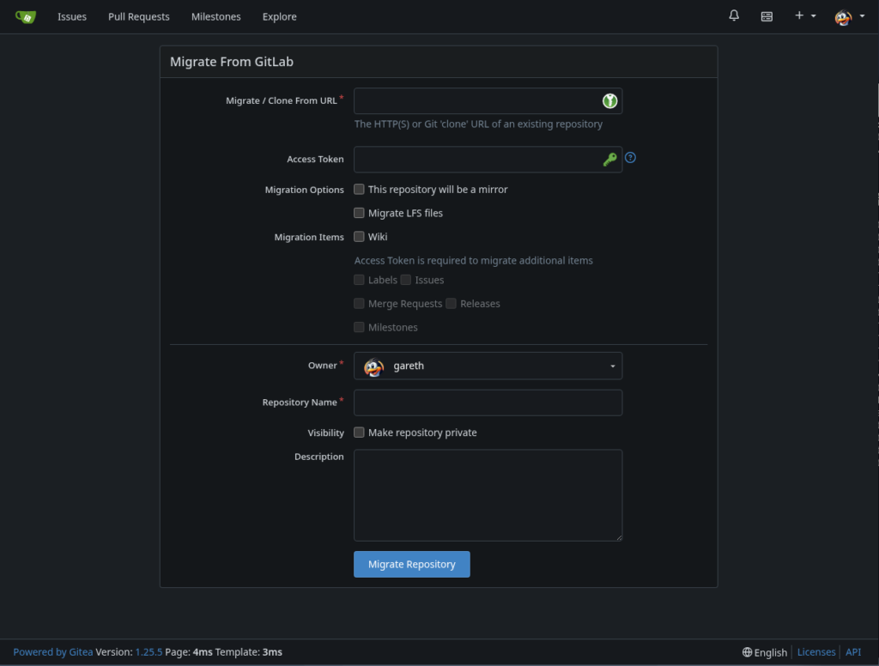Click the access token help question icon
This screenshot has width=879, height=666.
[x=630, y=158]
